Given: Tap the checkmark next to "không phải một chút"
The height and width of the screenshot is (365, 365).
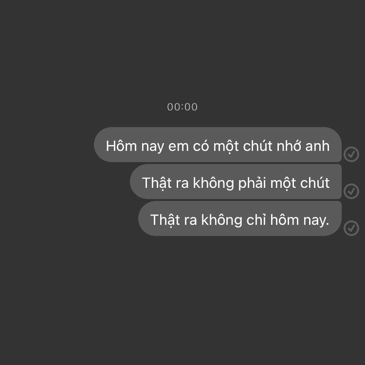Looking at the screenshot, I should tap(351, 191).
